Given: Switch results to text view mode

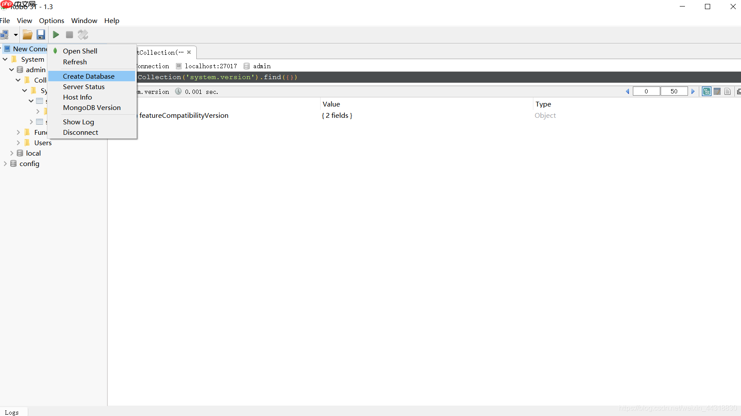Looking at the screenshot, I should [728, 91].
